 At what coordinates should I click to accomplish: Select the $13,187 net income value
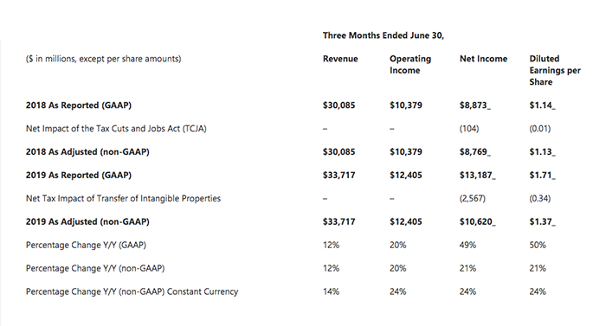477,175
